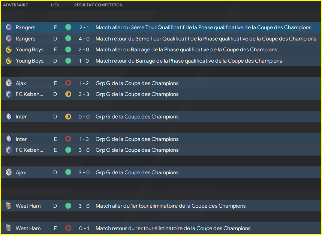Click the red loss icon for West Ham 0-1
Screen dimensions: 322x235
coord(68,228)
